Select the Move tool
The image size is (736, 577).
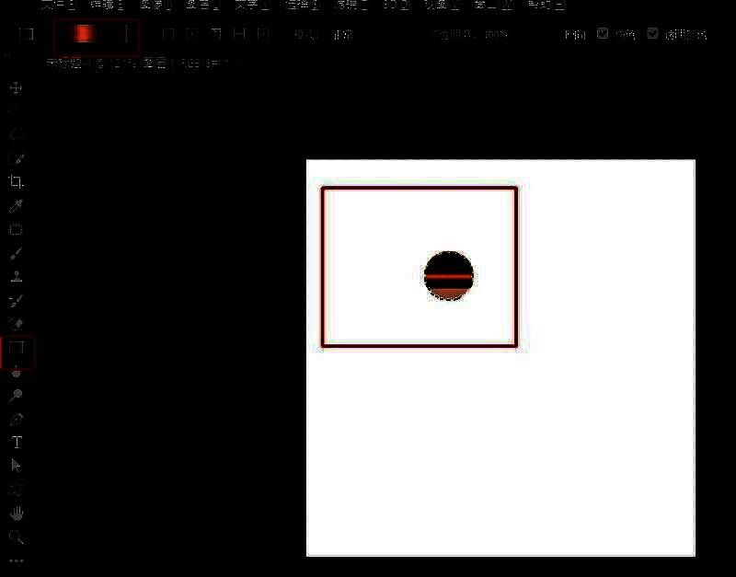[16, 88]
